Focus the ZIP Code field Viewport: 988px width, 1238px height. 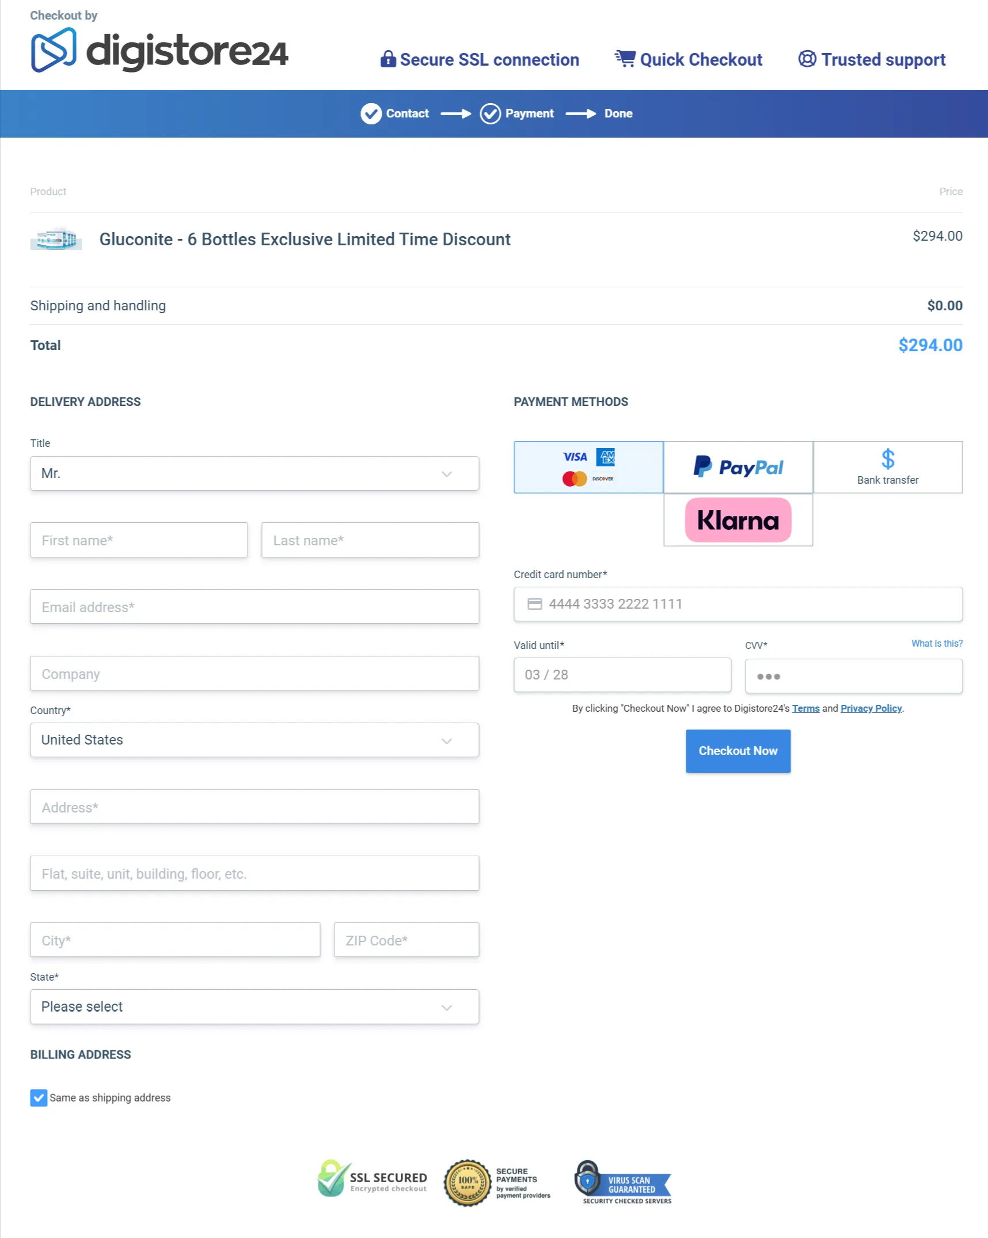[x=406, y=940]
